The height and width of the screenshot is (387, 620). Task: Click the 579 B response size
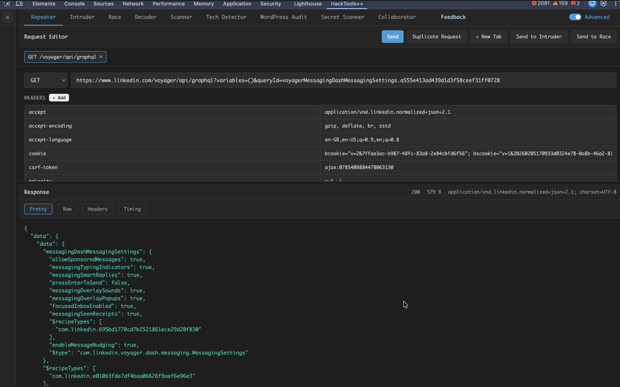pos(434,192)
